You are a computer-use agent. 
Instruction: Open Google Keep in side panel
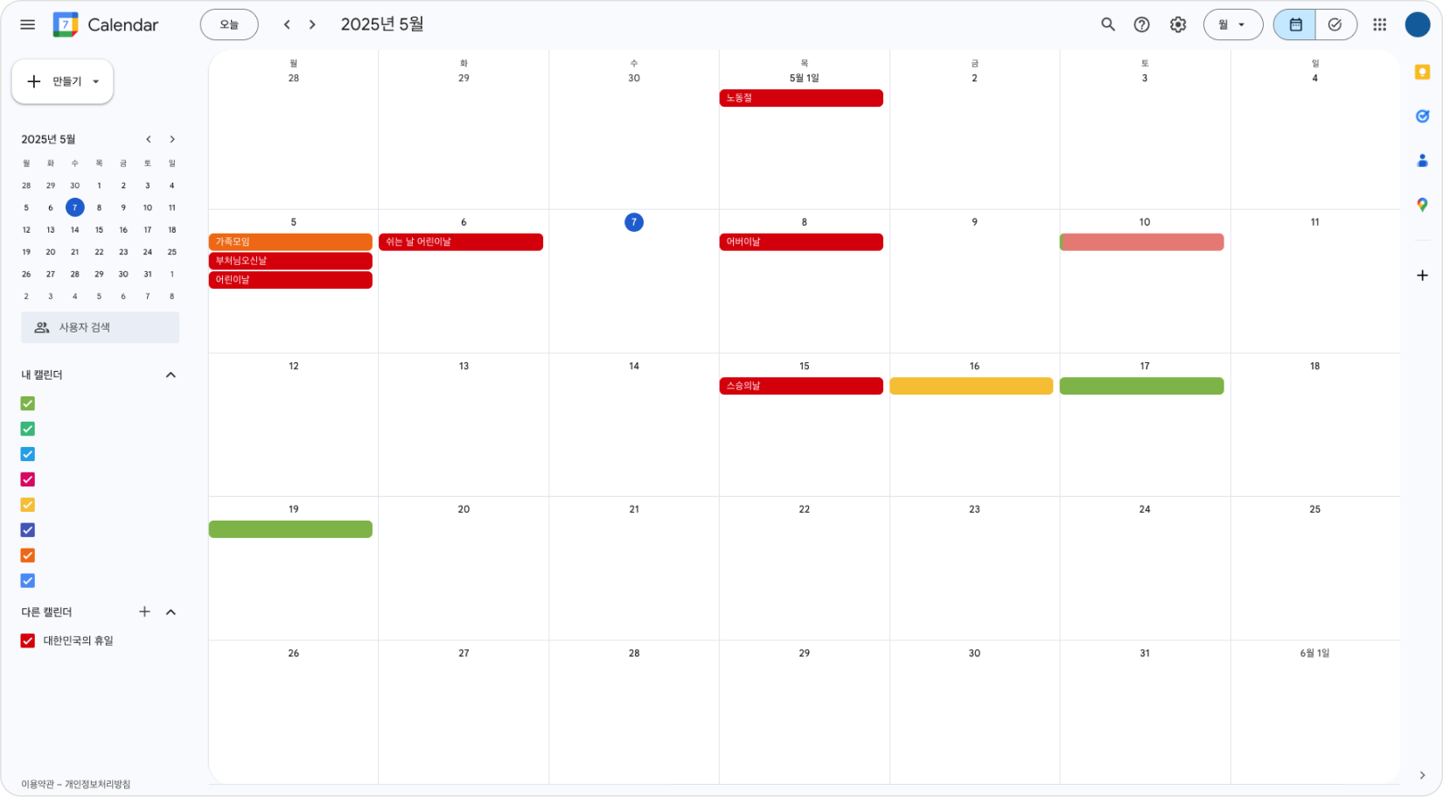tap(1422, 73)
